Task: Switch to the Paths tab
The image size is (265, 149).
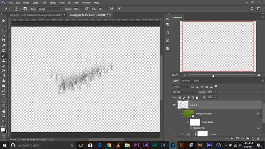Action: (196, 81)
